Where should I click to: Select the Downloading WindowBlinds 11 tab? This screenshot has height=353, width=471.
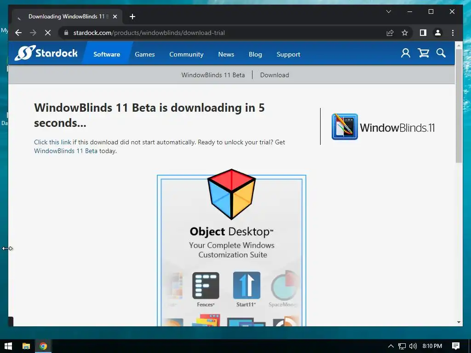pyautogui.click(x=67, y=17)
